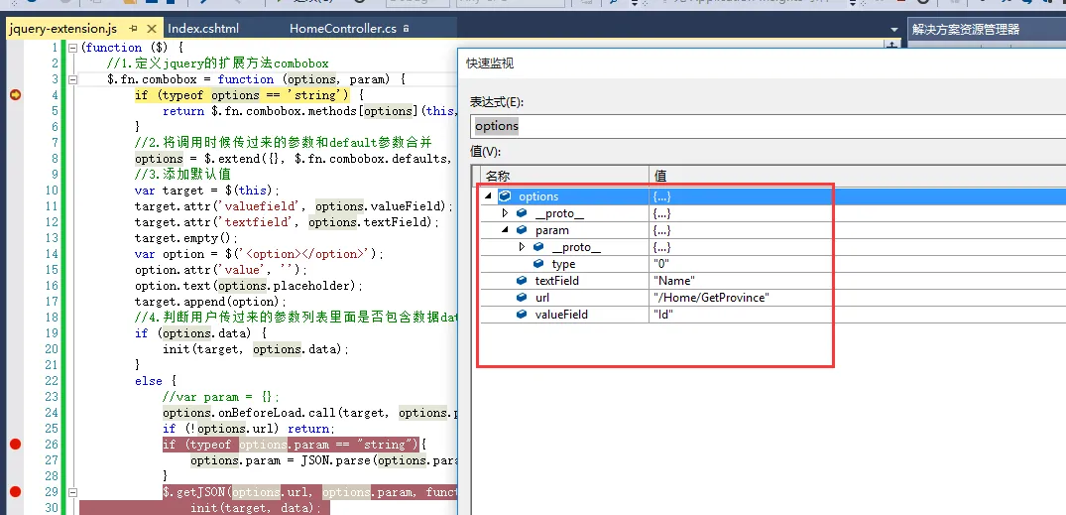Collapse the getJSON block at line 29
1066x515 pixels.
pyautogui.click(x=72, y=492)
